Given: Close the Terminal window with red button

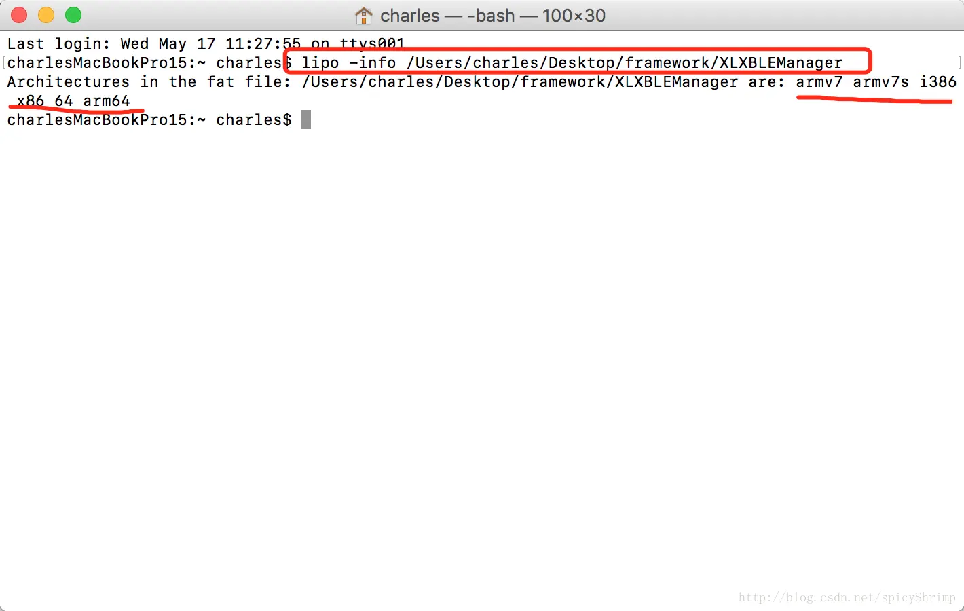Looking at the screenshot, I should [x=19, y=15].
